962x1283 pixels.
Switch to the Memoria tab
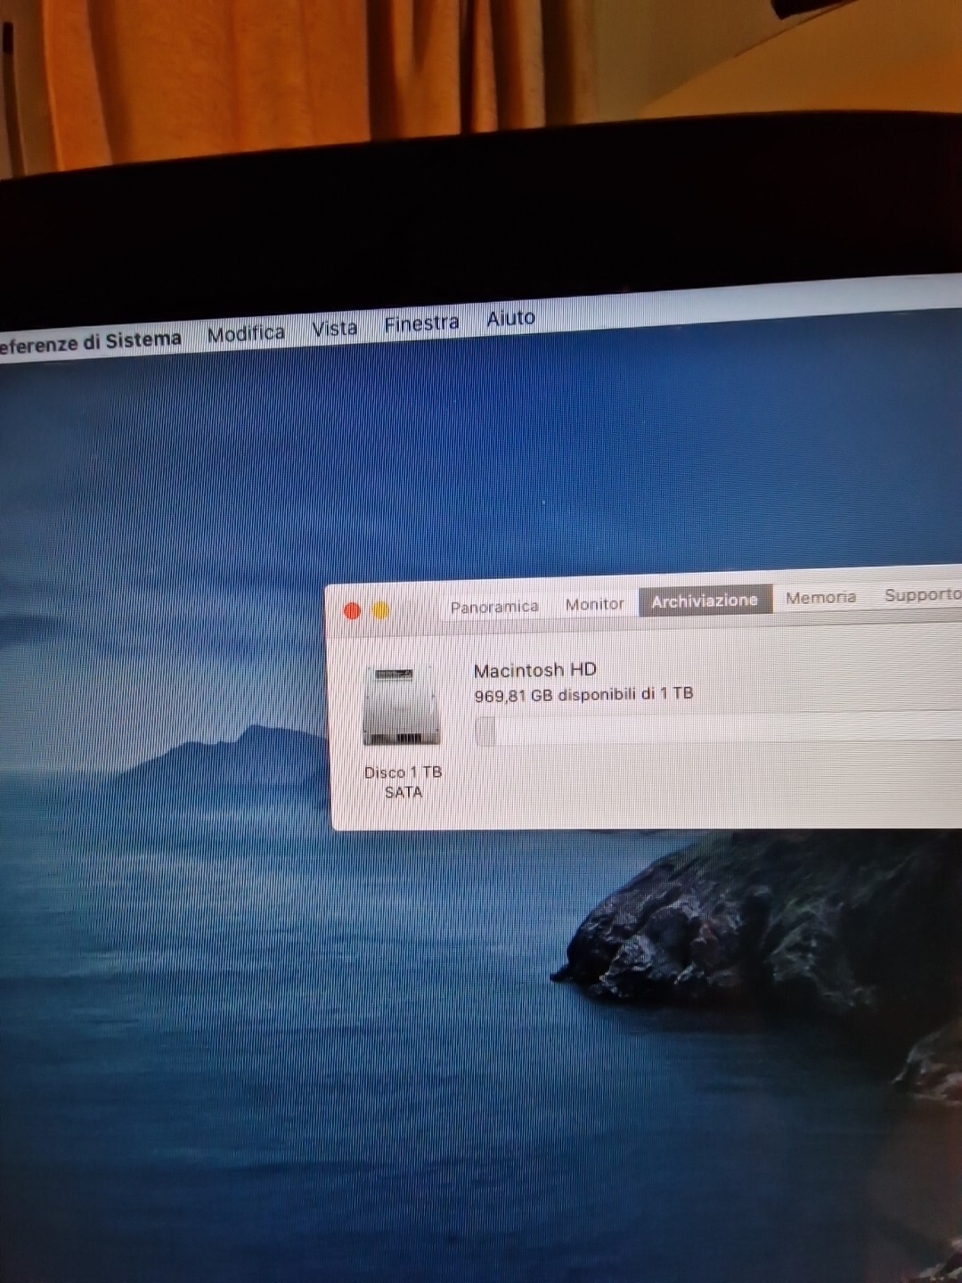[x=820, y=598]
